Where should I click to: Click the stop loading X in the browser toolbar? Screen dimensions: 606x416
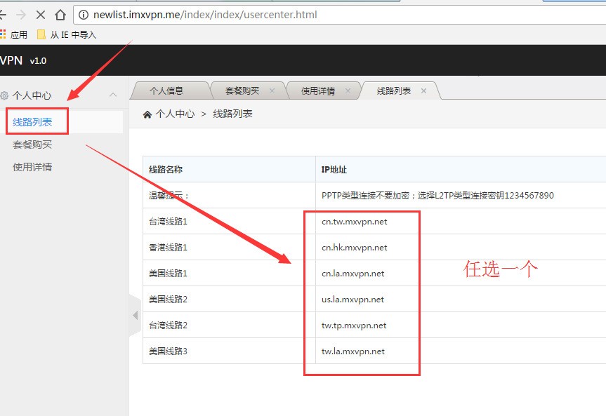click(x=39, y=14)
